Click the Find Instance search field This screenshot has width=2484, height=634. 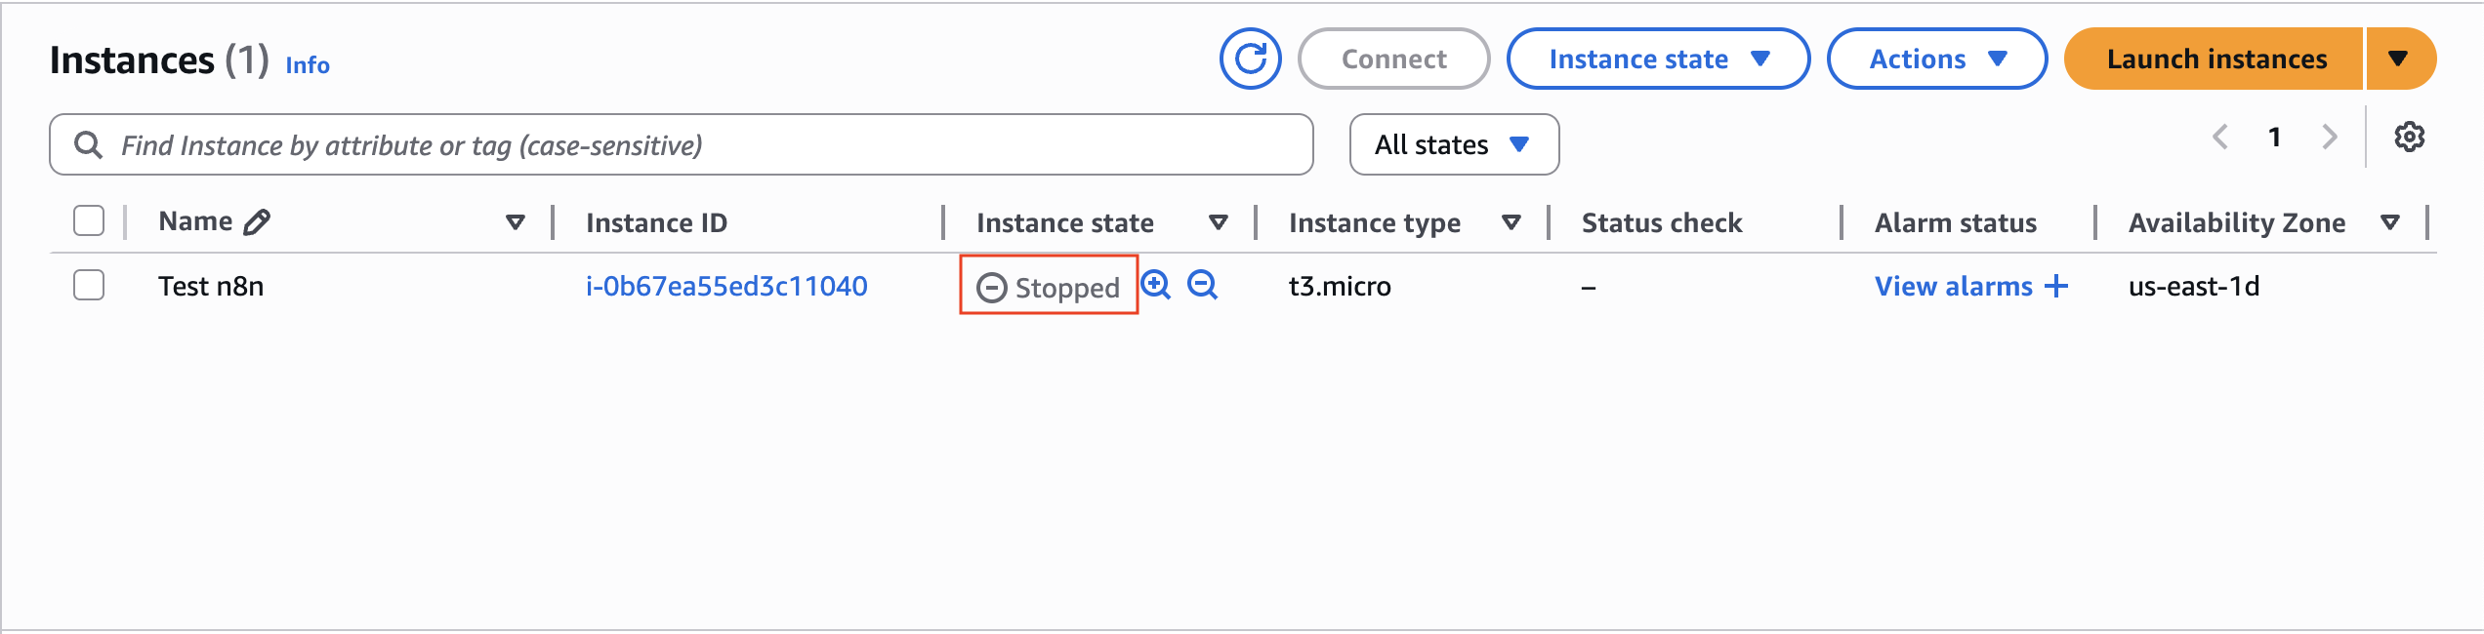click(x=682, y=145)
